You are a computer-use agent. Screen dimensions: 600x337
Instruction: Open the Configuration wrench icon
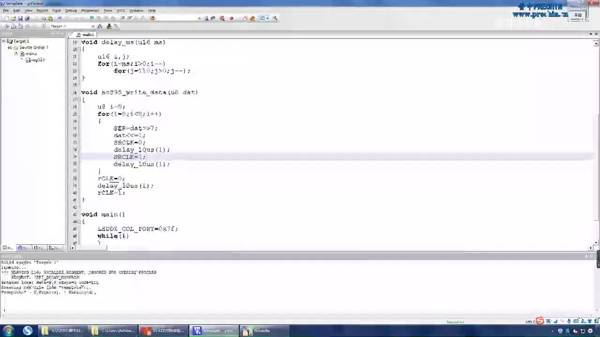[275, 18]
